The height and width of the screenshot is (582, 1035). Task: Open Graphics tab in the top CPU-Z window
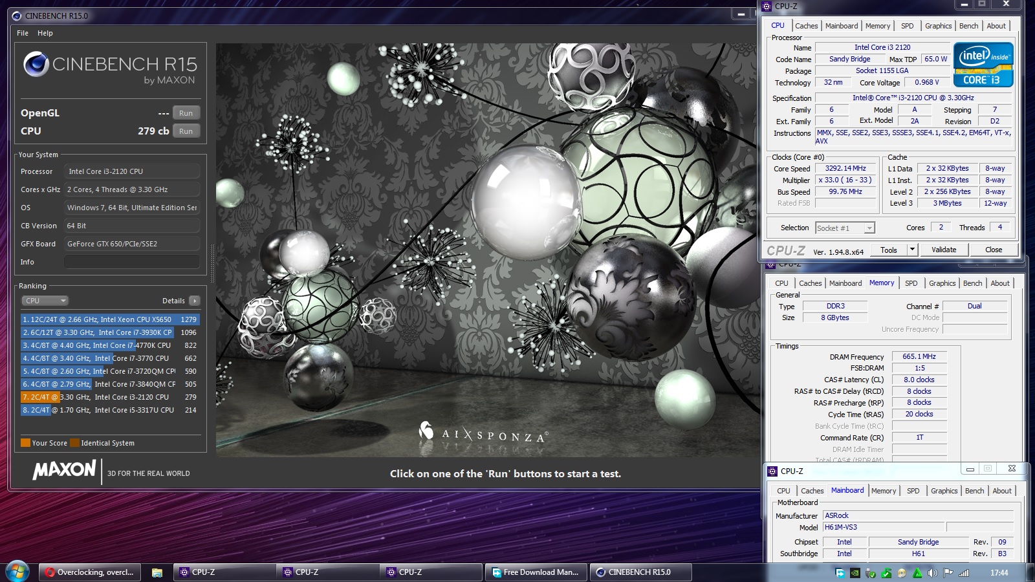click(938, 26)
